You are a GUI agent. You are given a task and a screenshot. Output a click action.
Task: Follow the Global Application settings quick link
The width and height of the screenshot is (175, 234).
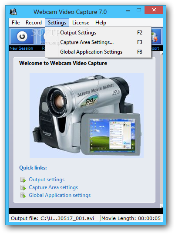click(x=60, y=195)
